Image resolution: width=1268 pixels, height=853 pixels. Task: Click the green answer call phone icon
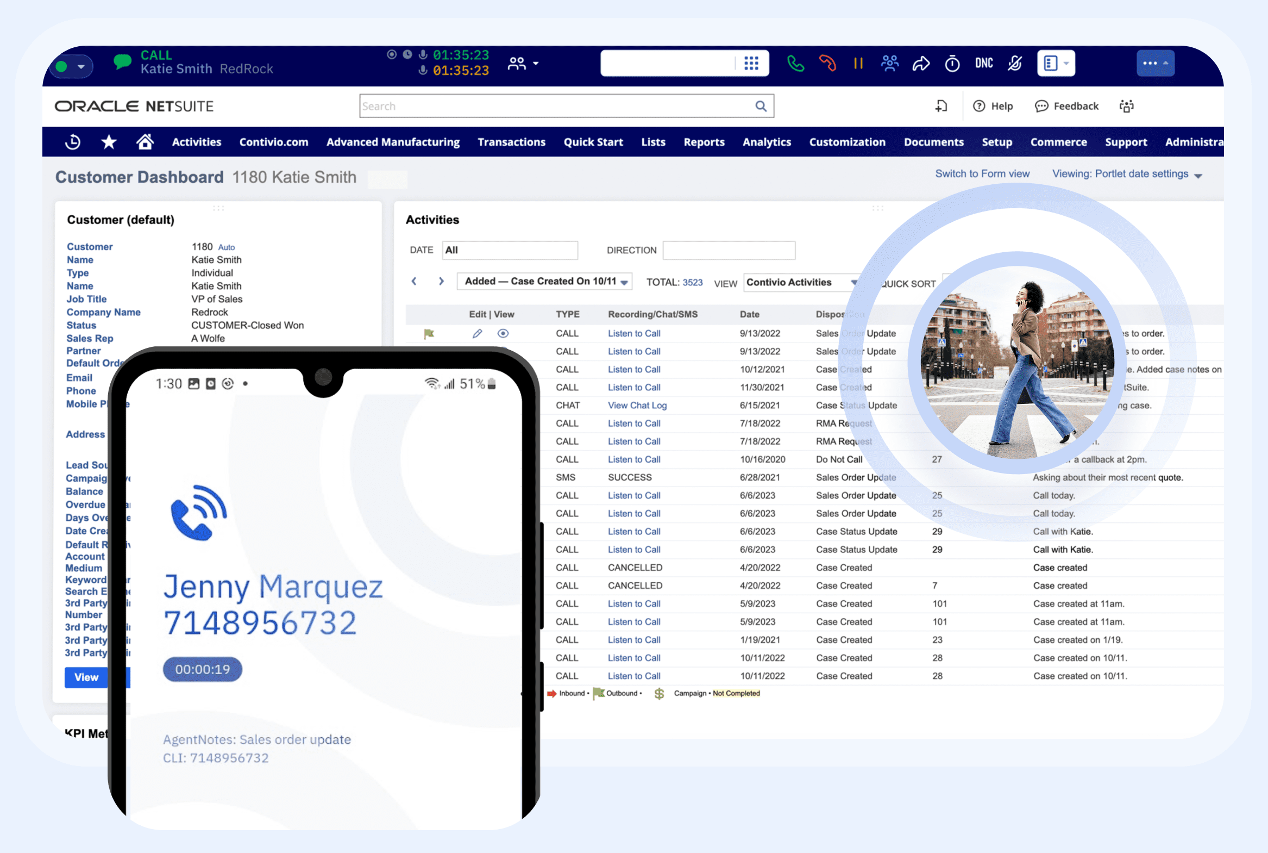coord(795,64)
